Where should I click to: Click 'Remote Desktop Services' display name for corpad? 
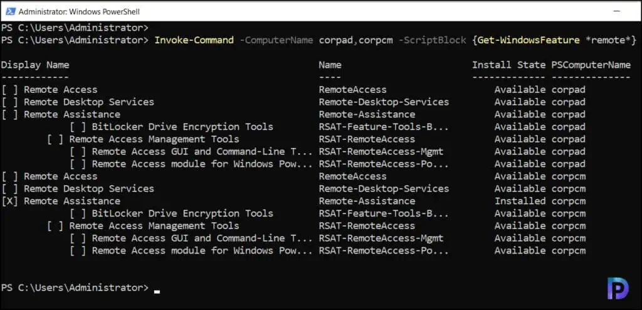[89, 102]
